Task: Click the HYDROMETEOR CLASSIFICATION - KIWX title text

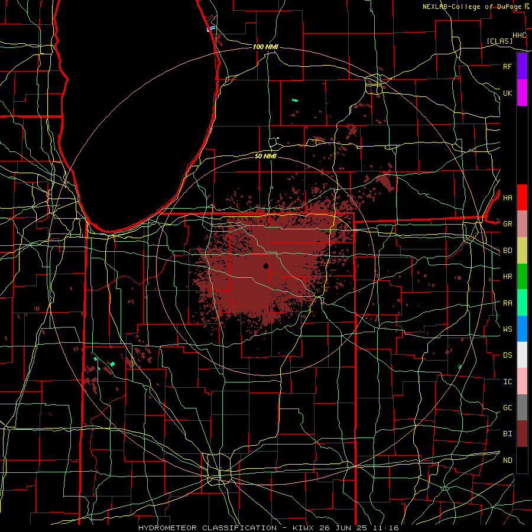Action: pos(226,528)
